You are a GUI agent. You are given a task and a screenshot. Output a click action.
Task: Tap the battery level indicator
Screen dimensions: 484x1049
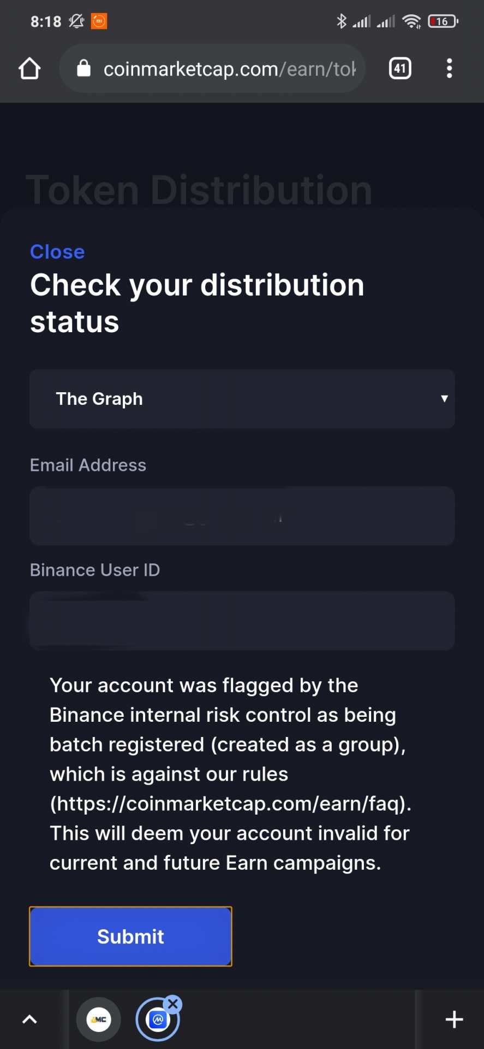[x=443, y=21]
